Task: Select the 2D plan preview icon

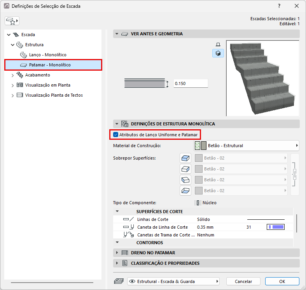Action: 218,45
